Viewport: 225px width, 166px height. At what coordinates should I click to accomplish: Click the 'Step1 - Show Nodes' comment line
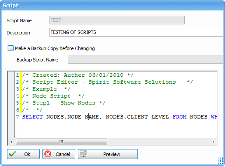click(64, 103)
